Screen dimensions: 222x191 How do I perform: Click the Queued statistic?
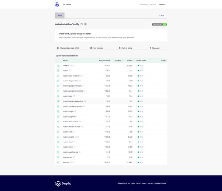click(155, 48)
